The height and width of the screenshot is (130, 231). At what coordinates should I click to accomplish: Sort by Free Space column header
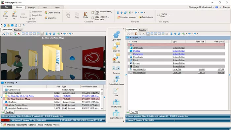(x=215, y=42)
